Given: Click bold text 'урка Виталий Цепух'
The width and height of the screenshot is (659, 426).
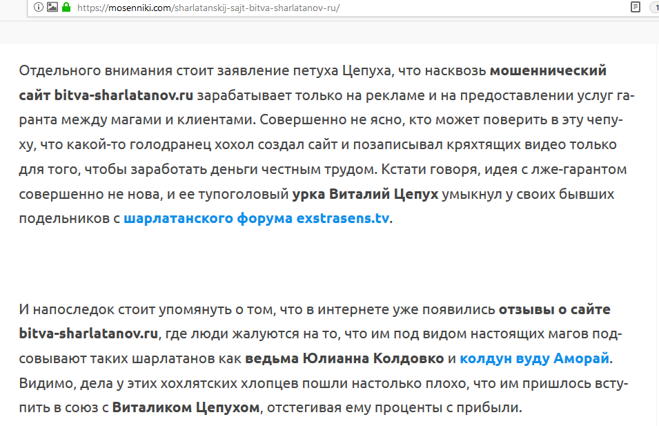Looking at the screenshot, I should coord(365,194).
